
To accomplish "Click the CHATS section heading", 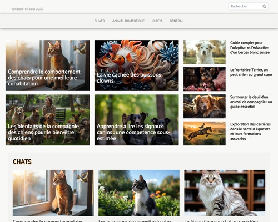I will 22,162.
